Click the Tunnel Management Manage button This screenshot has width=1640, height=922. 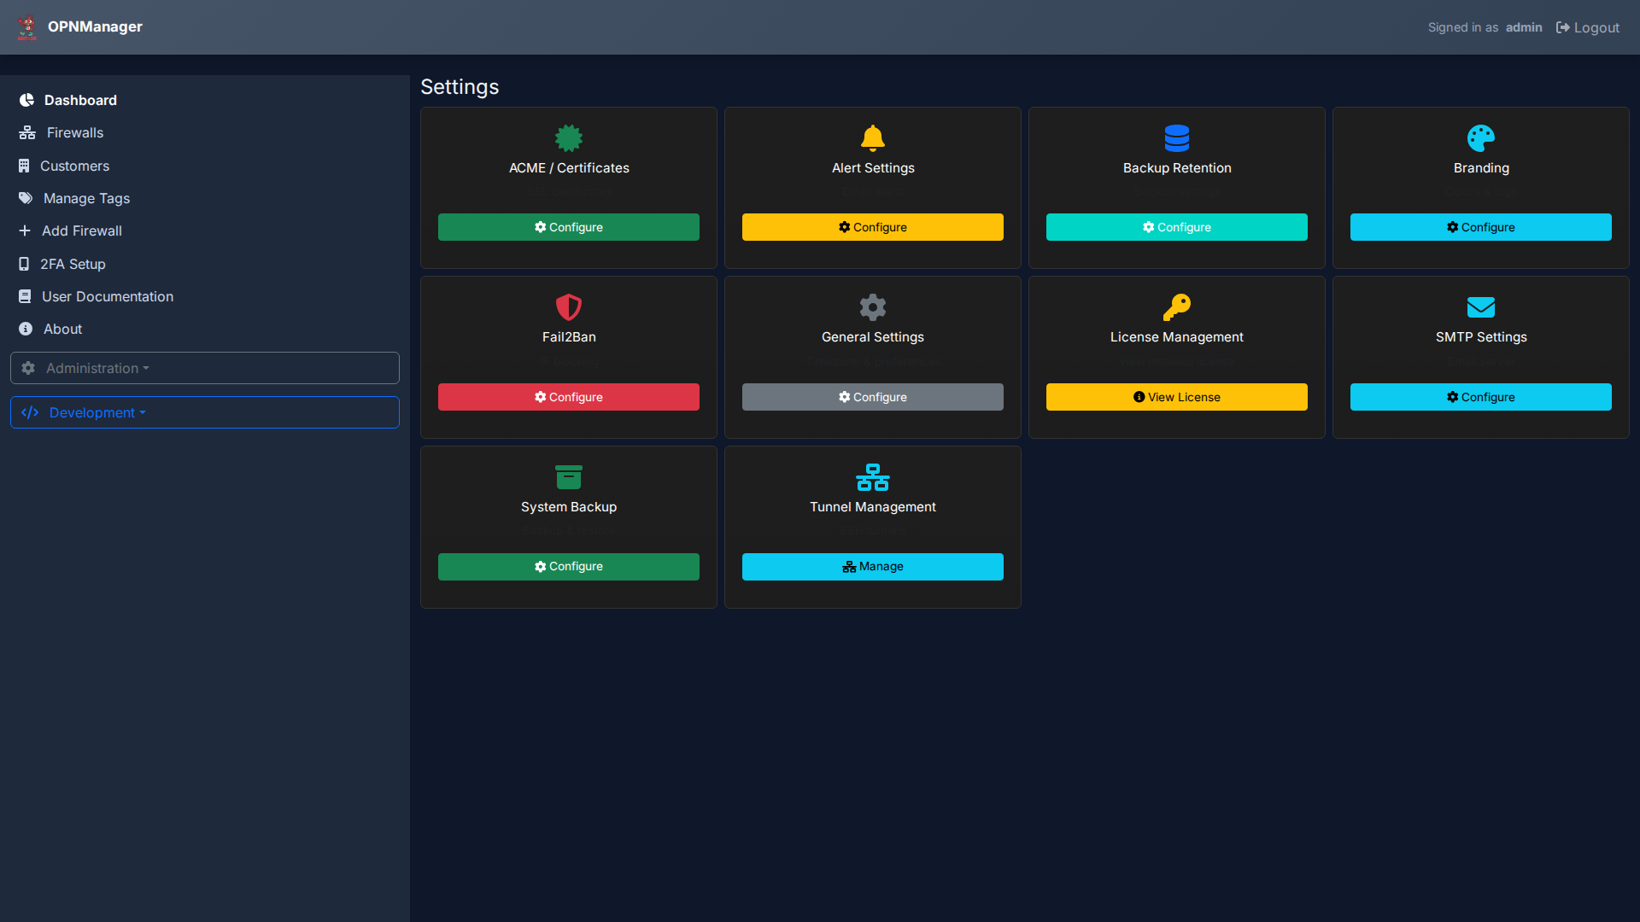873,566
